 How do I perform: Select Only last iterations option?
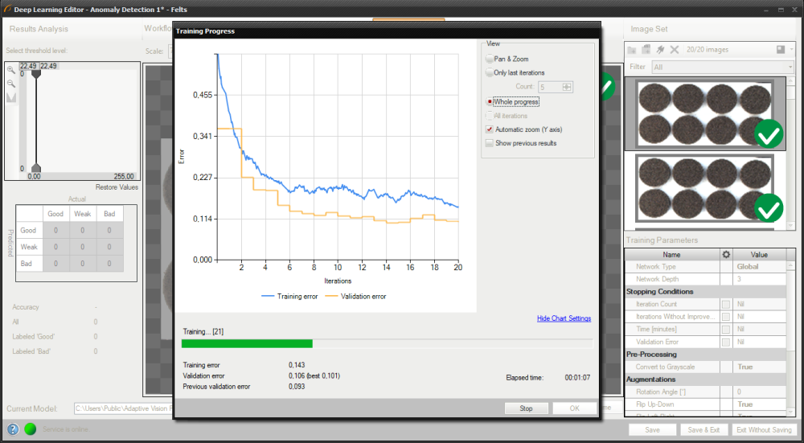coord(490,73)
